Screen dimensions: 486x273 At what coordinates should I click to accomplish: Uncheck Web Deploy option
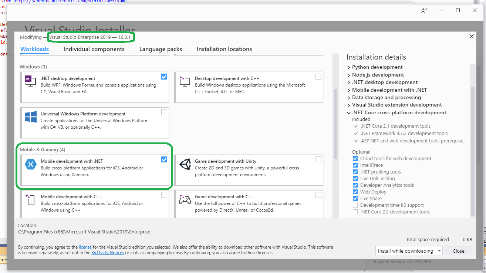[x=355, y=192]
